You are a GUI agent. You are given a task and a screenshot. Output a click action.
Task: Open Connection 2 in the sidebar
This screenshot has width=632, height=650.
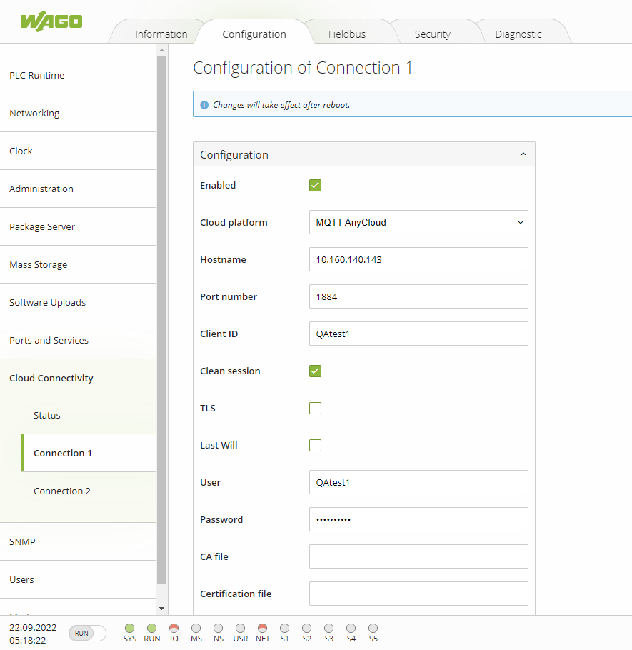[x=62, y=491]
